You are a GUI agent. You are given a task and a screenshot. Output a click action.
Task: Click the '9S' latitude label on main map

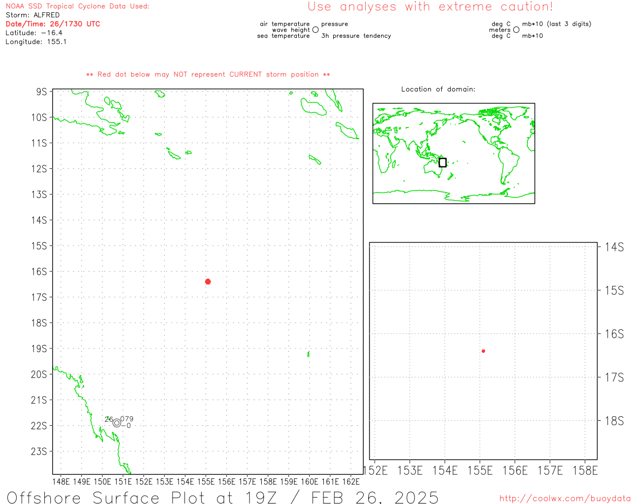tap(41, 92)
